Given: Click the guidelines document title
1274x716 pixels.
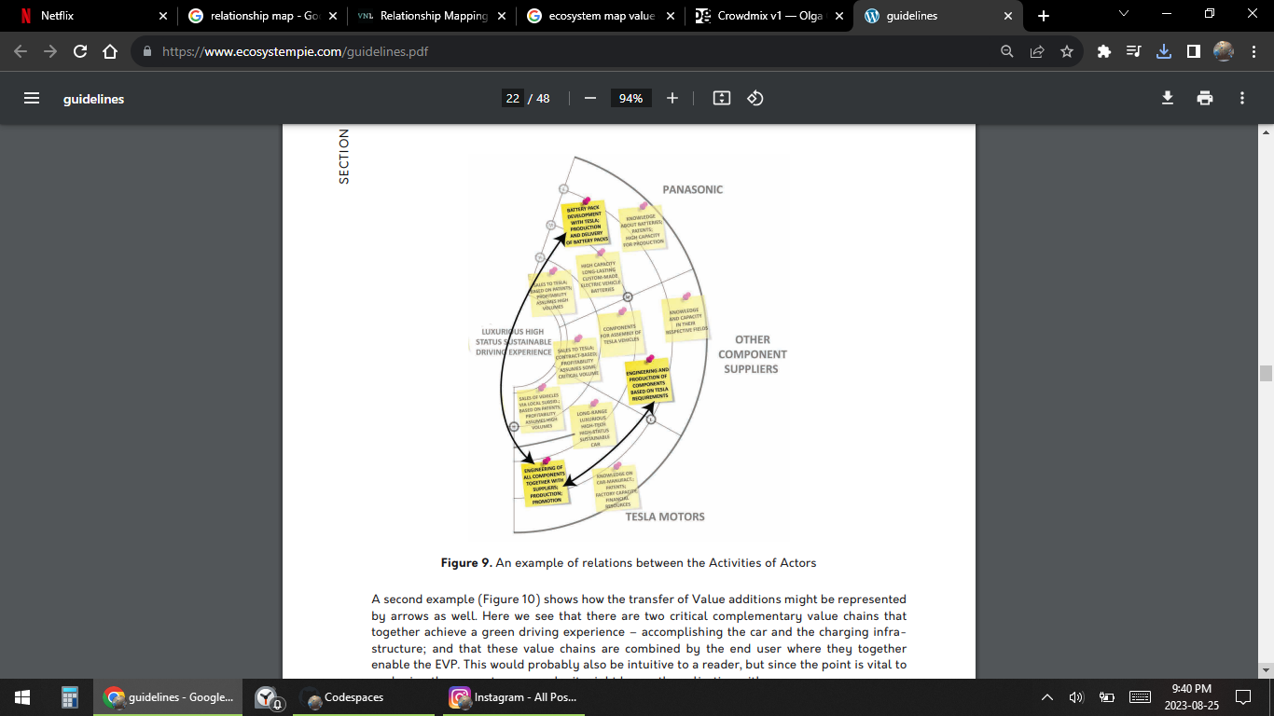Looking at the screenshot, I should tap(93, 99).
